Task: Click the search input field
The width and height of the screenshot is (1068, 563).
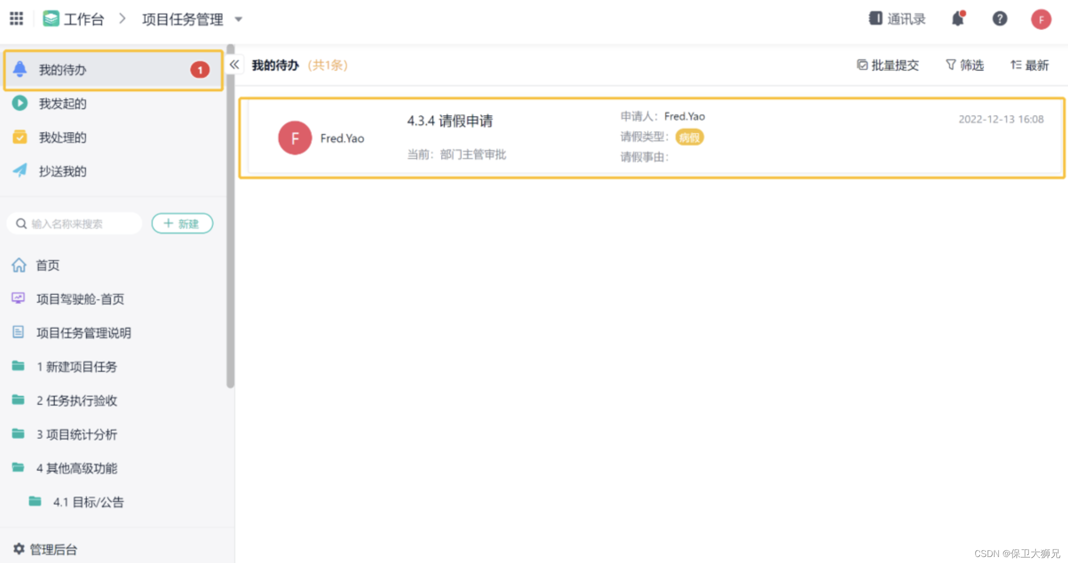Action: click(x=74, y=223)
